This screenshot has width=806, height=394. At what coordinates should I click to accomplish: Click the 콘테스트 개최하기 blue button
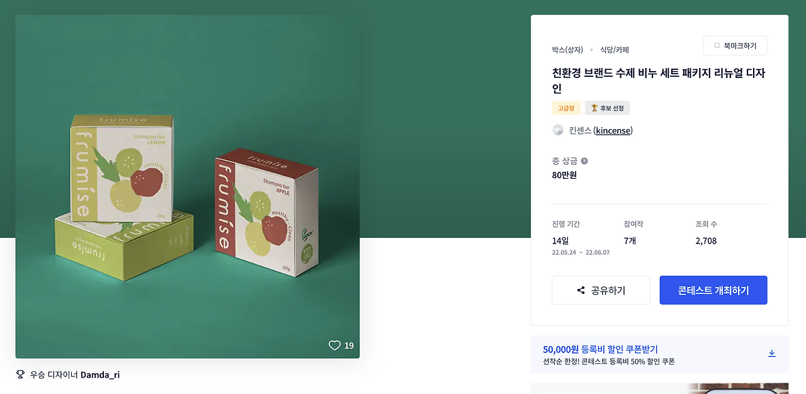(713, 290)
